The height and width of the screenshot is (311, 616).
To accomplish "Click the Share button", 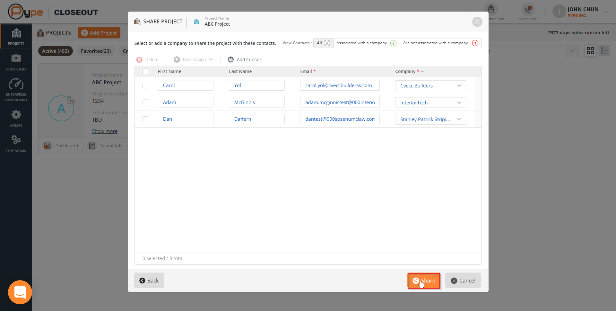I will tap(424, 281).
